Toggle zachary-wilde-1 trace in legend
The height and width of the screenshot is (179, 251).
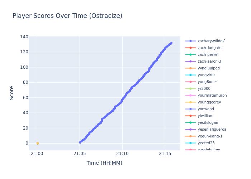click(x=212, y=41)
